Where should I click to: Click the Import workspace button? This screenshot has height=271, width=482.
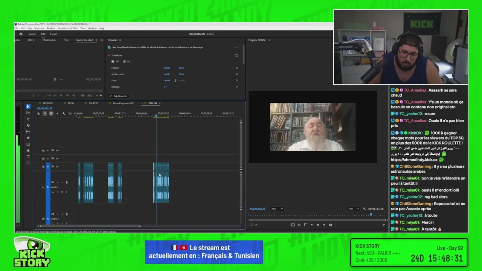click(x=32, y=34)
